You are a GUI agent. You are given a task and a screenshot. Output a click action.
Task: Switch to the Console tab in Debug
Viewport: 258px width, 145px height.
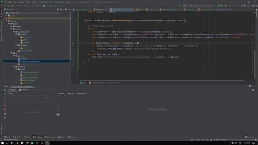click(23, 90)
